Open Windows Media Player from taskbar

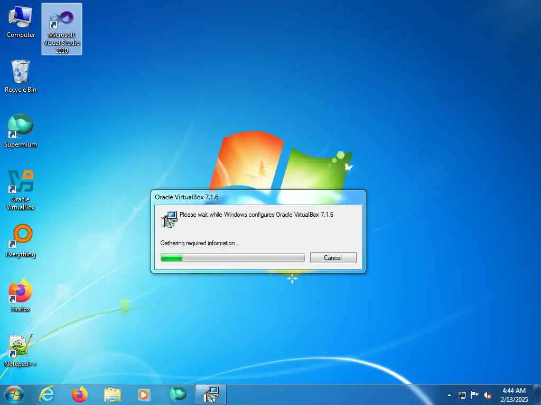pos(144,395)
